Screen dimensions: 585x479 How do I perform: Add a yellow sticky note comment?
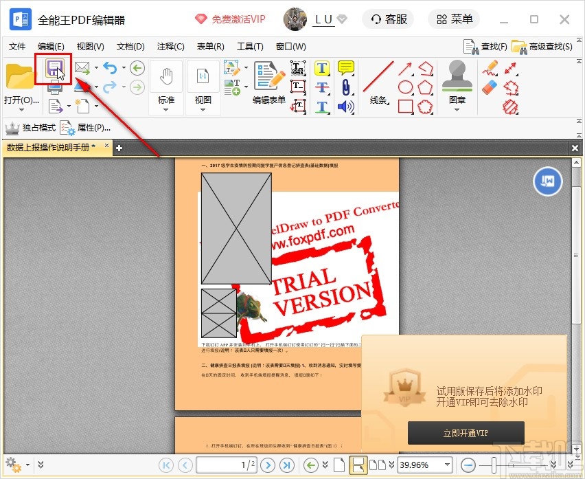pyautogui.click(x=346, y=68)
